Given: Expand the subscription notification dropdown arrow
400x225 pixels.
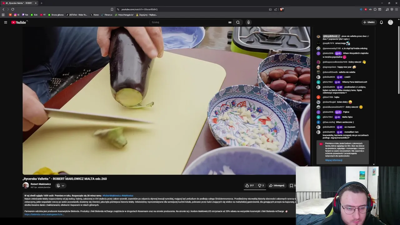Looking at the screenshot, I should click(x=63, y=186).
